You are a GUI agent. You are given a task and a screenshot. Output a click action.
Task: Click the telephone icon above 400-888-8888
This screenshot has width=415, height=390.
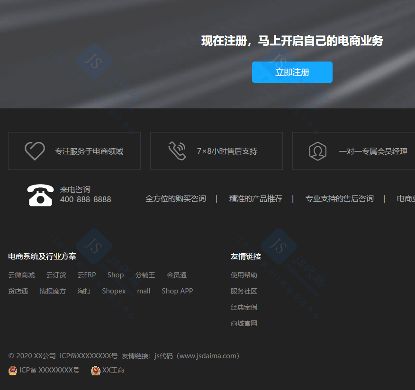tap(40, 195)
